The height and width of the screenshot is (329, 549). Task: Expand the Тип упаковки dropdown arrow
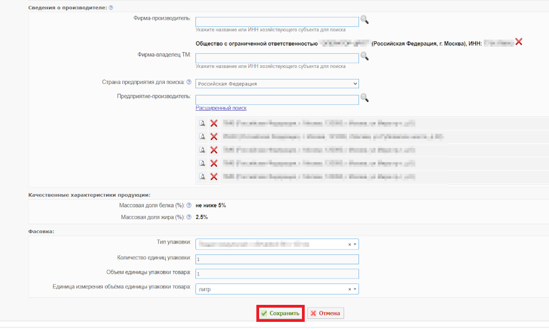[x=355, y=245]
